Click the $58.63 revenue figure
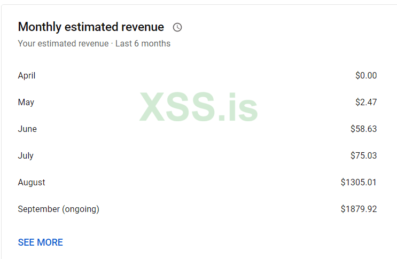The height and width of the screenshot is (259, 397). click(x=363, y=129)
